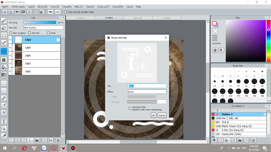Select the Text tool
Viewport: 271px width, 152px height.
tap(4, 121)
